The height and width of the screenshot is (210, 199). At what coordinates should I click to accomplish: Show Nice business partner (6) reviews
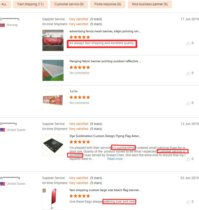(150, 4)
